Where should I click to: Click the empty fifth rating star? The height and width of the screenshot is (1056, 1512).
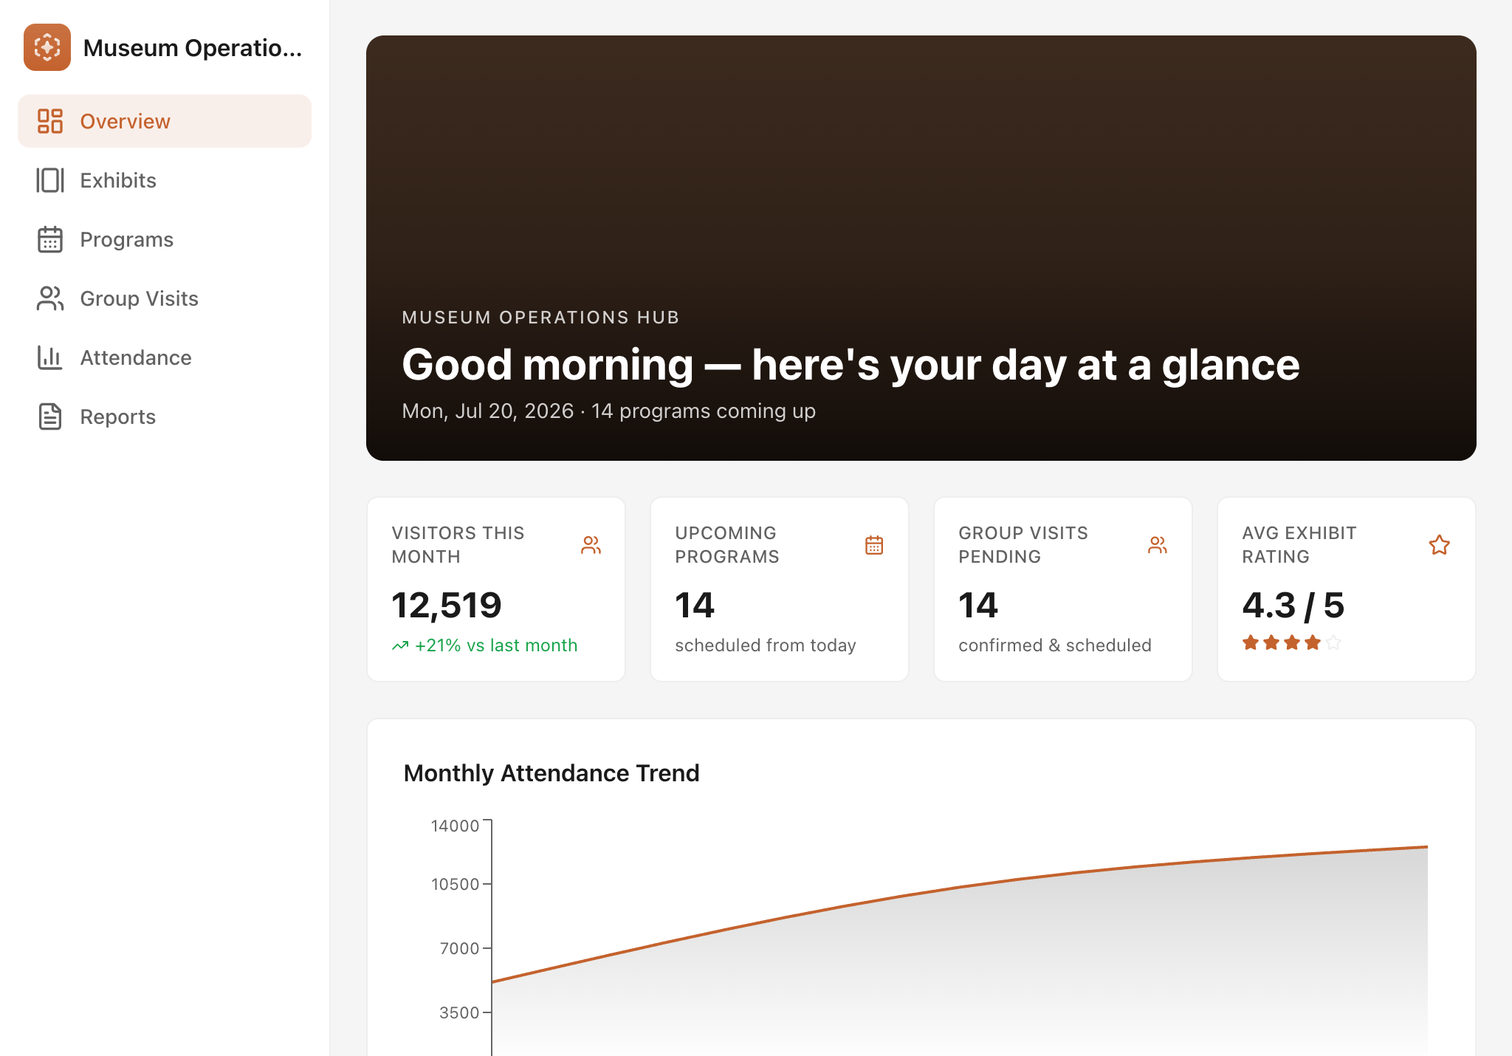pos(1333,642)
